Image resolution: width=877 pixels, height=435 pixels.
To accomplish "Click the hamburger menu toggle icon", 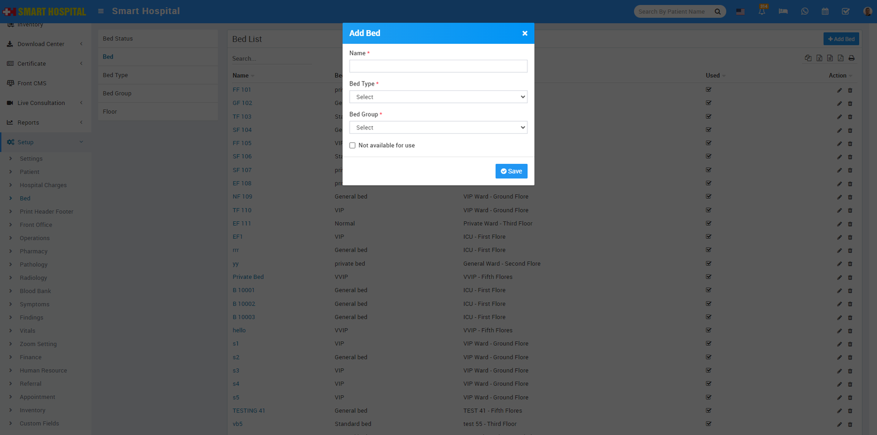I will (x=101, y=11).
